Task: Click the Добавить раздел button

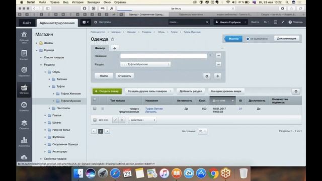Action: click(x=191, y=92)
